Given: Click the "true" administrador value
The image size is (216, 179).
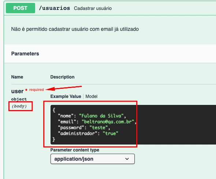Looking at the screenshot, I should tap(111, 134).
